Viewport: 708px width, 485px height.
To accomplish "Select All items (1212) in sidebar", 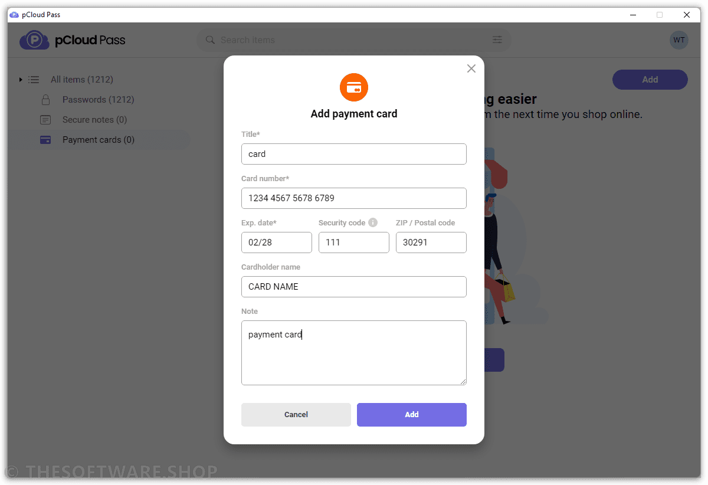I will coord(82,80).
